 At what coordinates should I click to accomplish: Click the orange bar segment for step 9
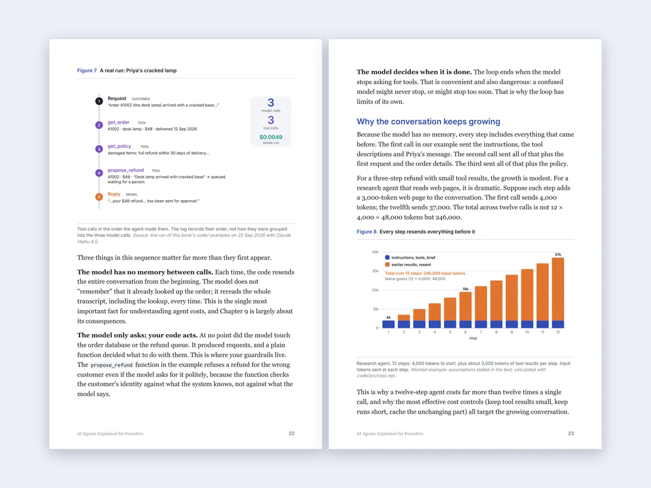pyautogui.click(x=512, y=298)
